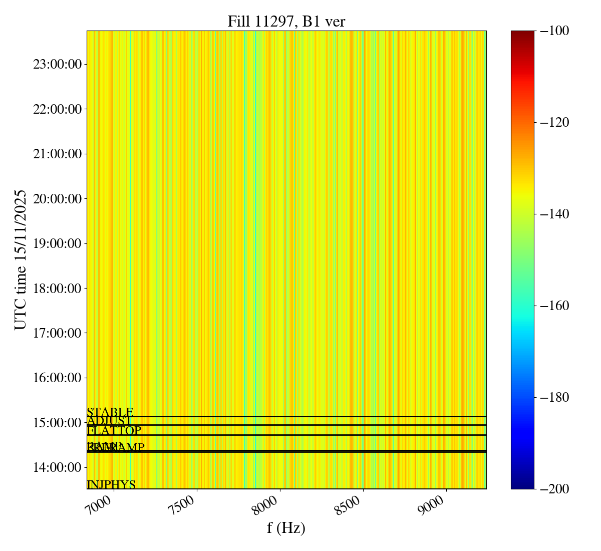Click the "UTC time 15/11/2025" y-axis label
601x551 pixels.
(x=20, y=259)
